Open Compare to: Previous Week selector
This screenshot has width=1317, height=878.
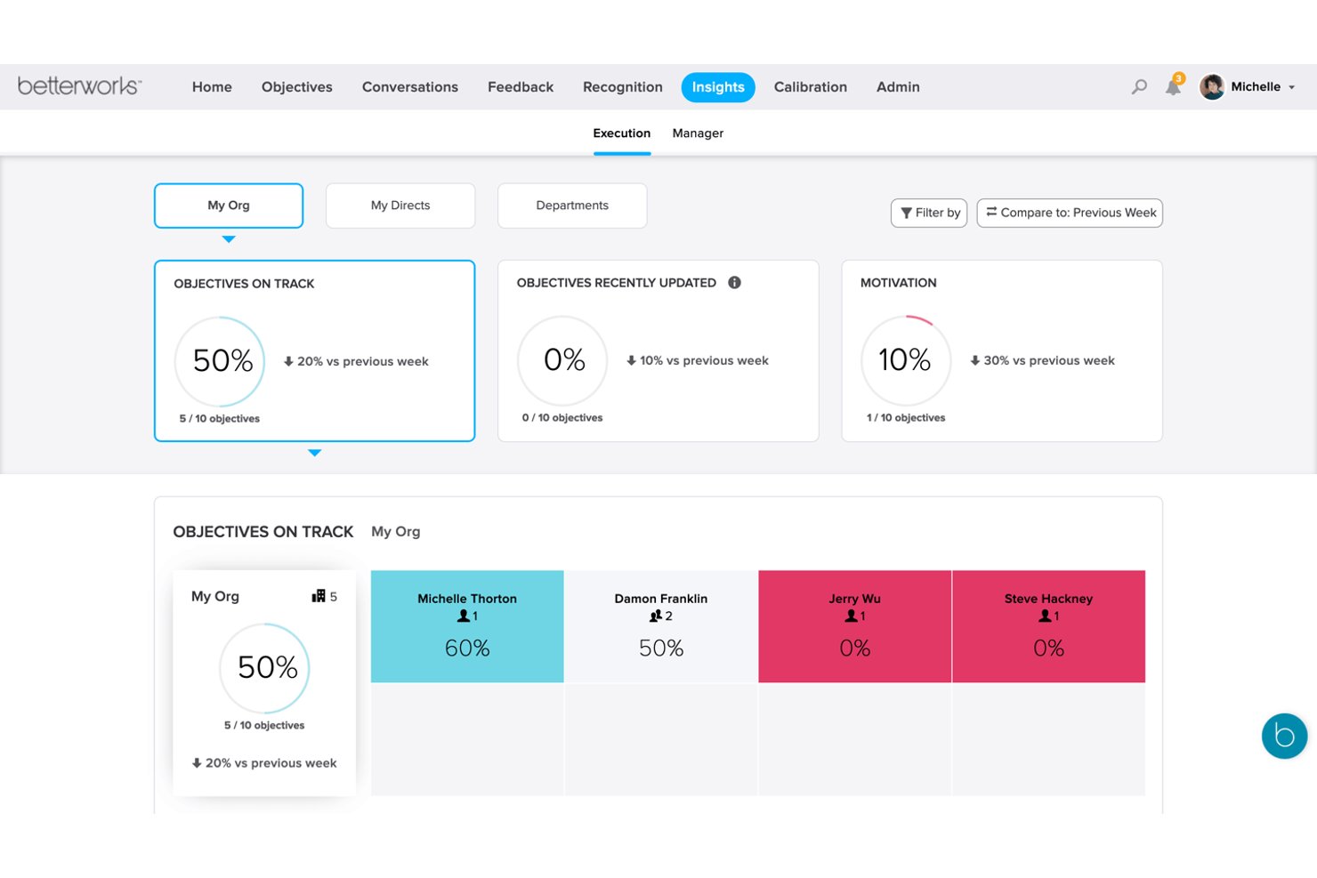1070,213
